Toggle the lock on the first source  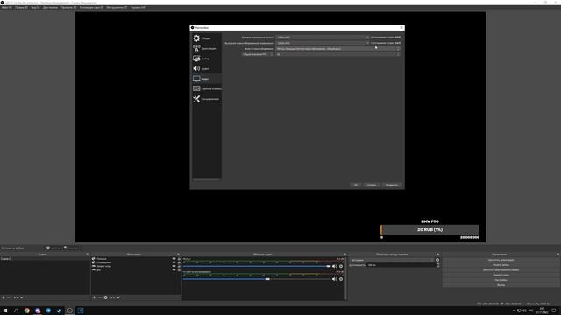(179, 259)
